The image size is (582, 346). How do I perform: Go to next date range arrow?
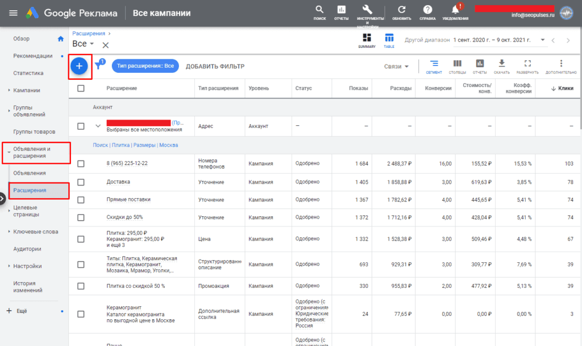point(568,40)
